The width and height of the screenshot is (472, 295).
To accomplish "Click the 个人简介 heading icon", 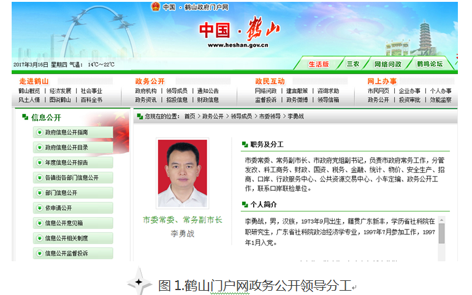I will point(245,204).
